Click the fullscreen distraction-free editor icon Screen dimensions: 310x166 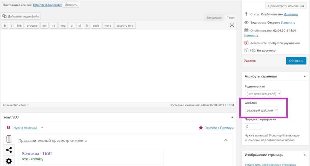tap(232, 25)
